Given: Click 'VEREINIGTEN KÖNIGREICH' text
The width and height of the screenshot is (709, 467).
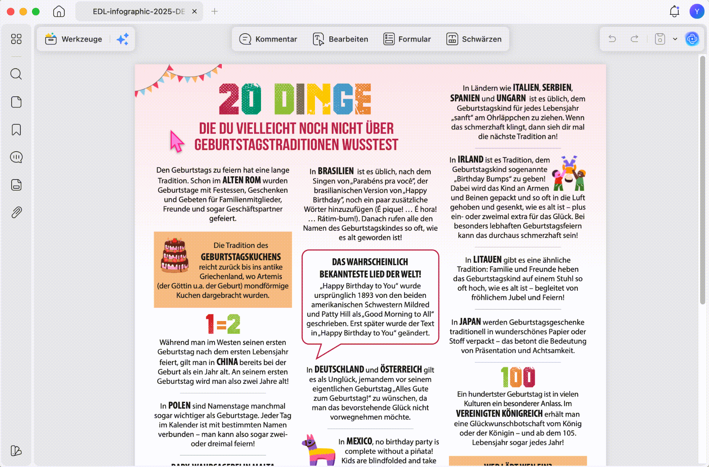Looking at the screenshot, I should coord(499,413).
